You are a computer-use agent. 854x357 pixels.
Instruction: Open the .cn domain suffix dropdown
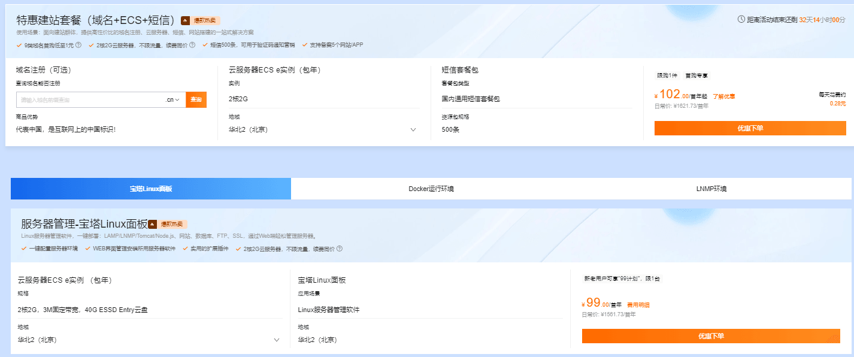point(173,100)
